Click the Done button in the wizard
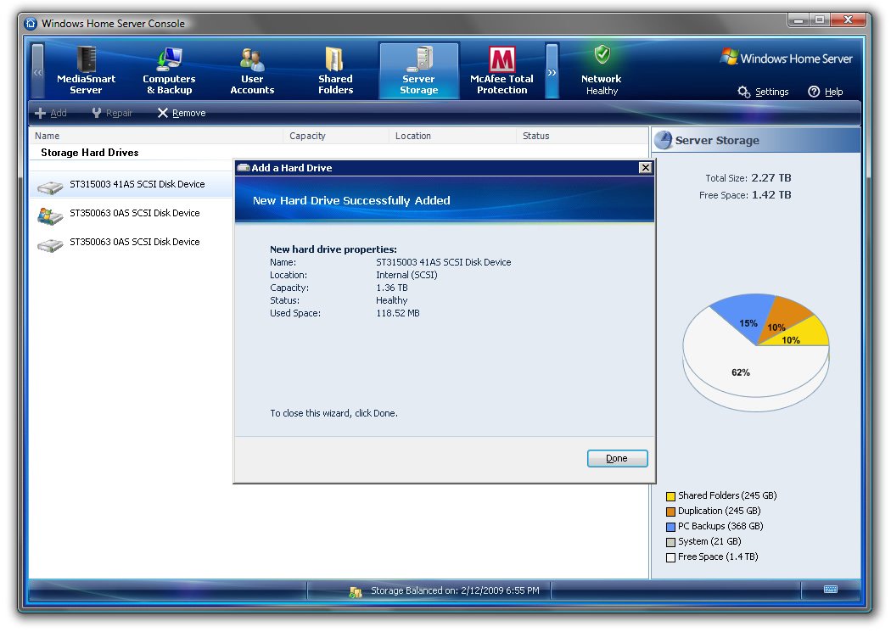The width and height of the screenshot is (891, 632). (617, 458)
